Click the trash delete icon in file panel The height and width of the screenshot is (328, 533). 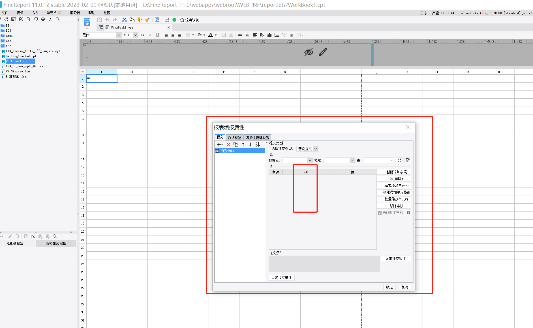(x=28, y=19)
